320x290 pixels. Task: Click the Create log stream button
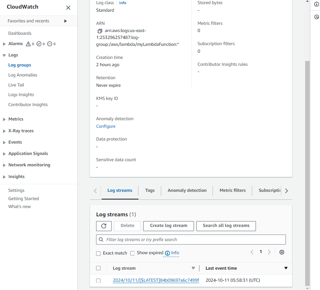point(168,226)
